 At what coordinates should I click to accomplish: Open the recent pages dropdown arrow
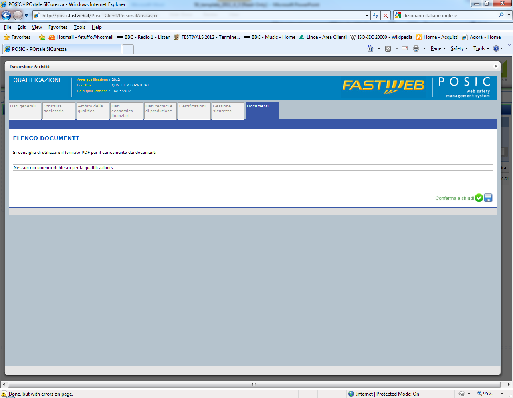tap(27, 16)
